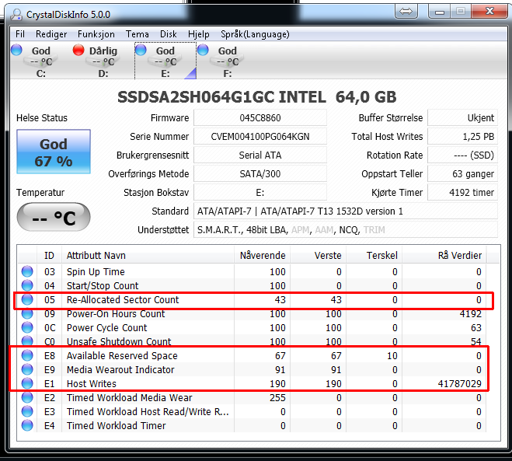Screen dimensions: 512x461
Task: Select the E: drive tab
Action: click(165, 61)
